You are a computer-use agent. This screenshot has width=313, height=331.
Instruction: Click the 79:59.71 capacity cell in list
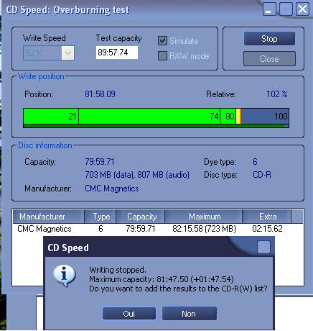click(141, 229)
